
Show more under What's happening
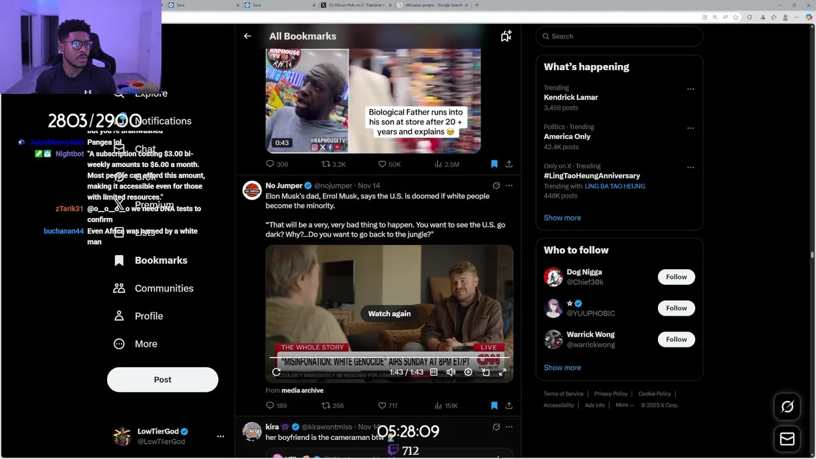tap(562, 217)
